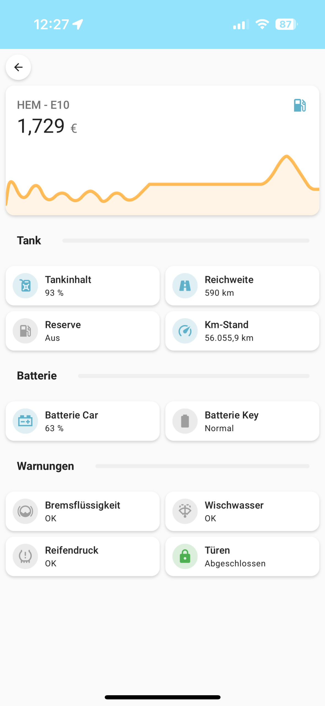Tap the home indicator bar
The image size is (325, 706).
(163, 697)
